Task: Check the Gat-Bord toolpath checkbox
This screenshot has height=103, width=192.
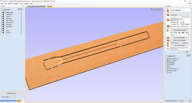Action: click(x=166, y=65)
